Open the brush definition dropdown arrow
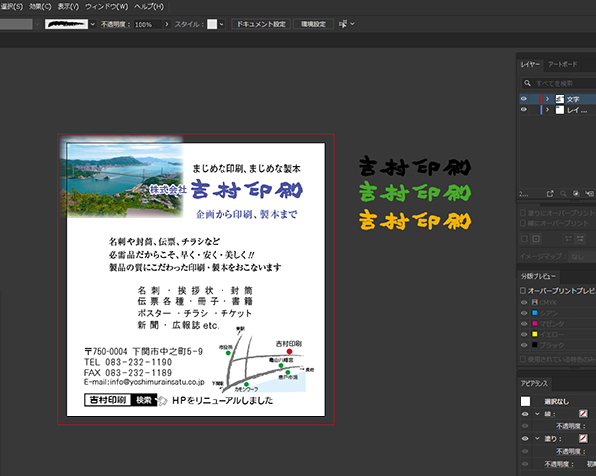The width and height of the screenshot is (596, 476). click(x=93, y=24)
